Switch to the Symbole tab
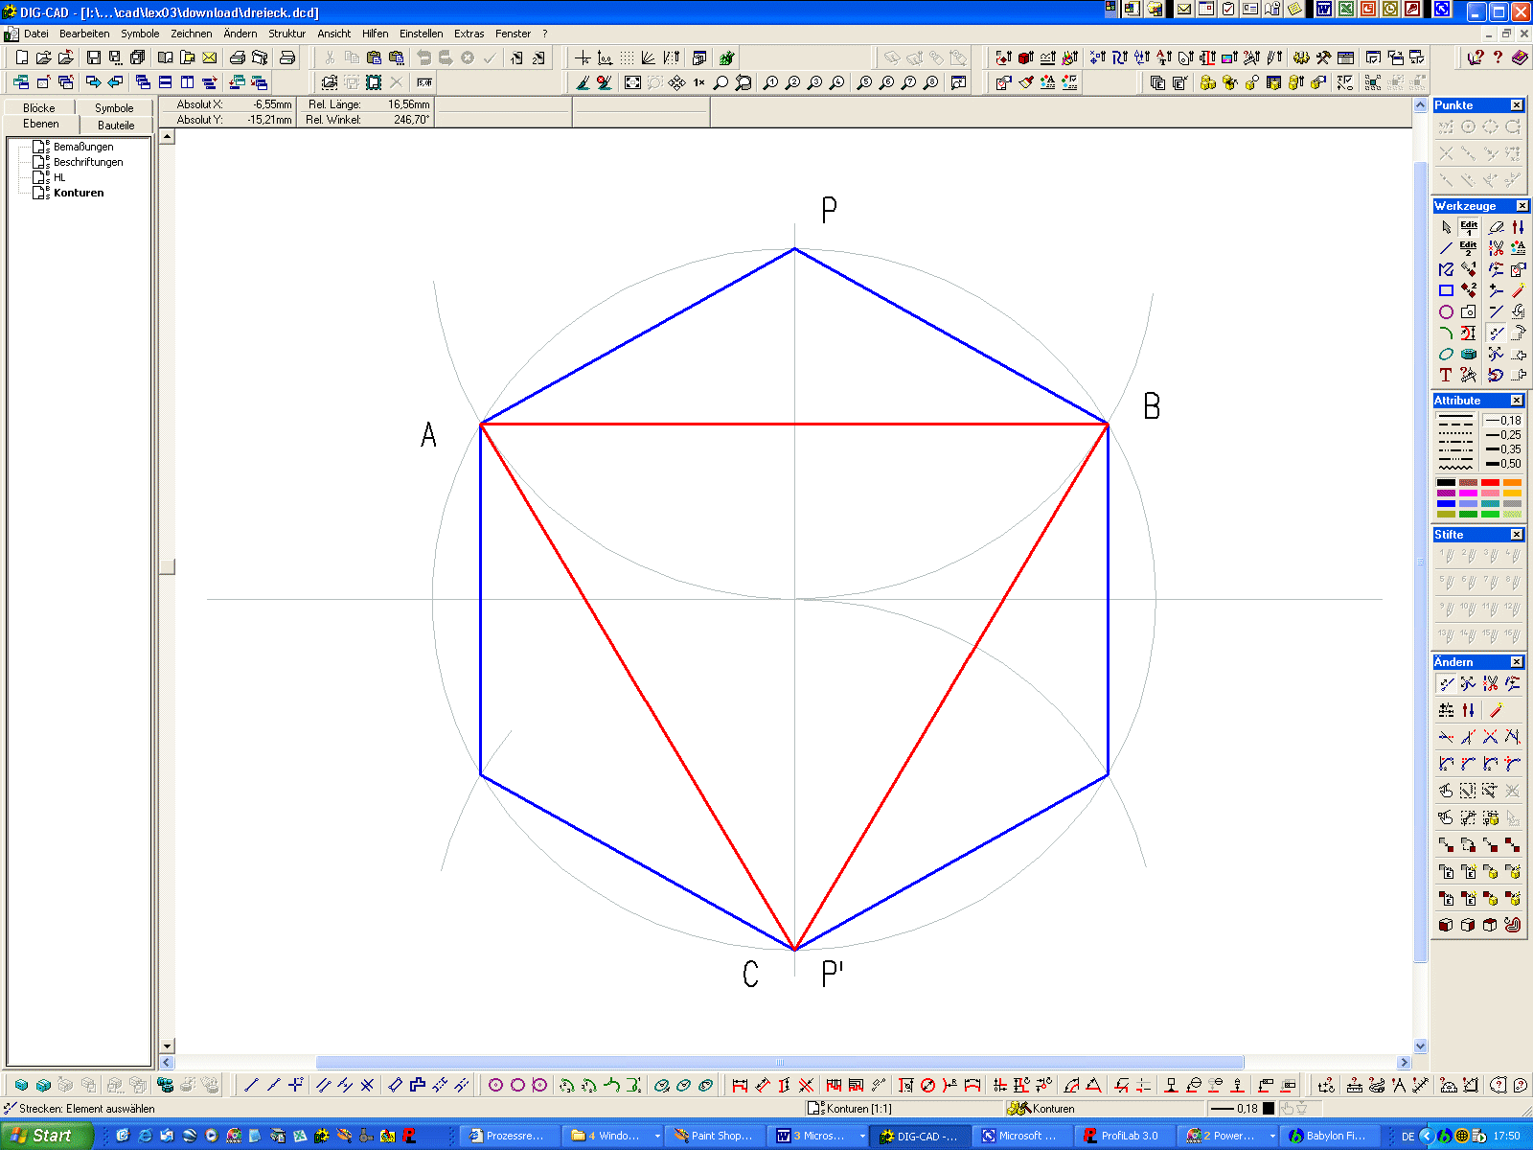The width and height of the screenshot is (1533, 1150). (x=114, y=108)
